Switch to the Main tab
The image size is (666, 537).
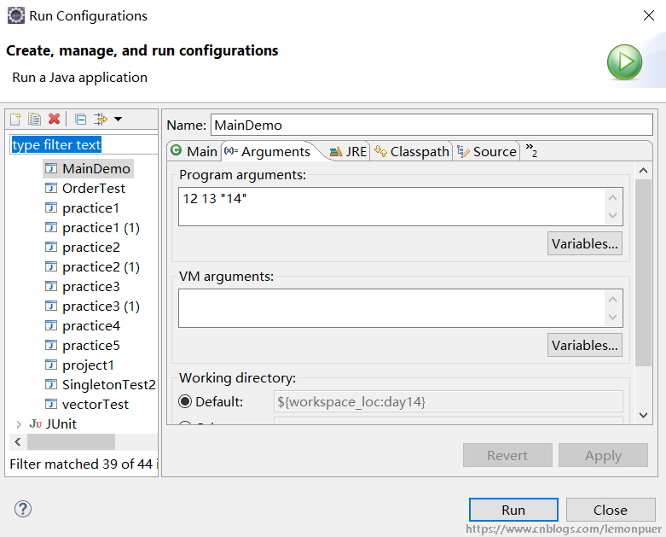pos(194,151)
